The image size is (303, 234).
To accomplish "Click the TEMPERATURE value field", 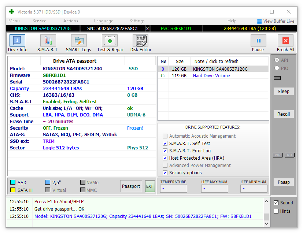I will [174, 189].
